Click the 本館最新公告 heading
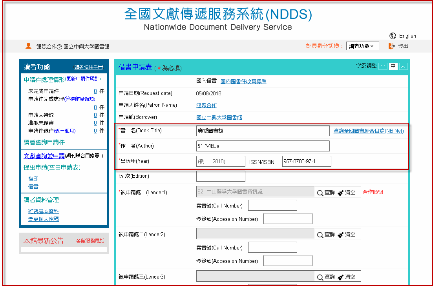 (43, 241)
